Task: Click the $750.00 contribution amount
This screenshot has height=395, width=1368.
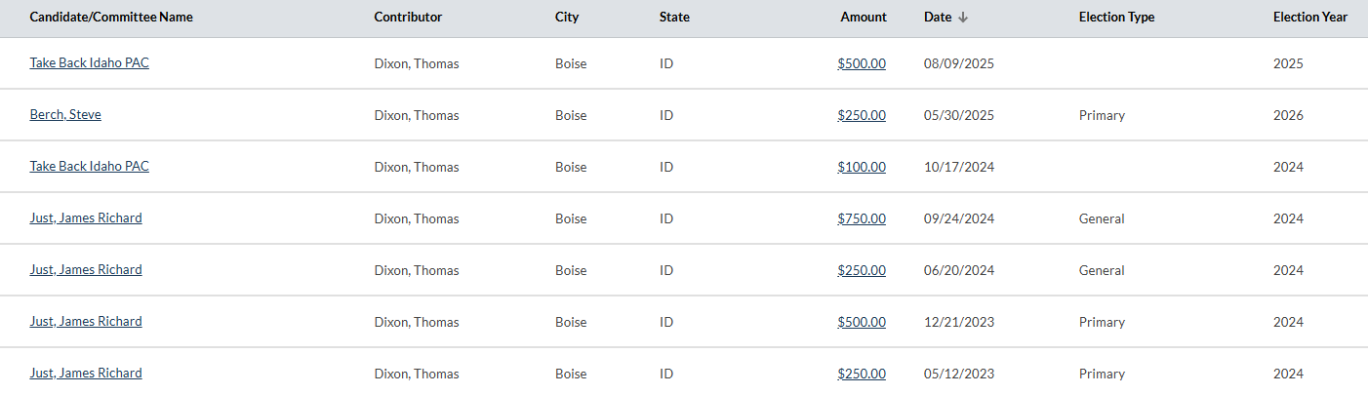Action: click(862, 219)
